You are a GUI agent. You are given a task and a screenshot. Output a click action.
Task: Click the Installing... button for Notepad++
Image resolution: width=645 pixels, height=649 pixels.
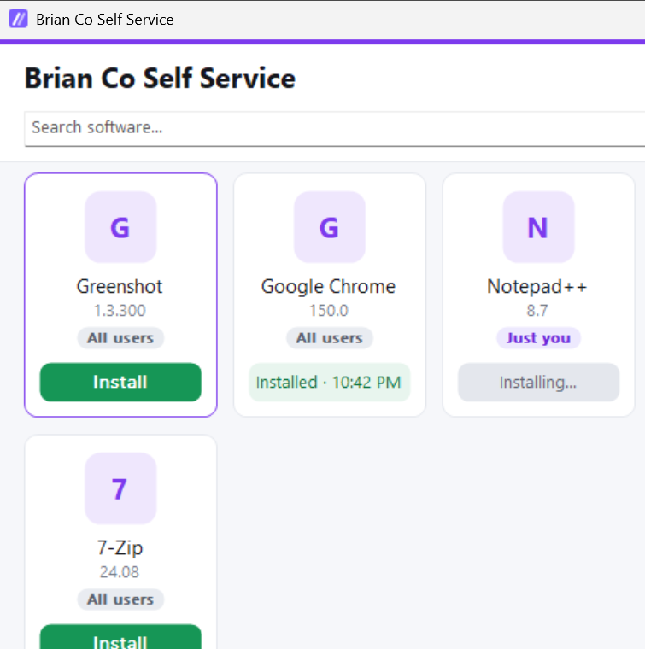pos(538,382)
